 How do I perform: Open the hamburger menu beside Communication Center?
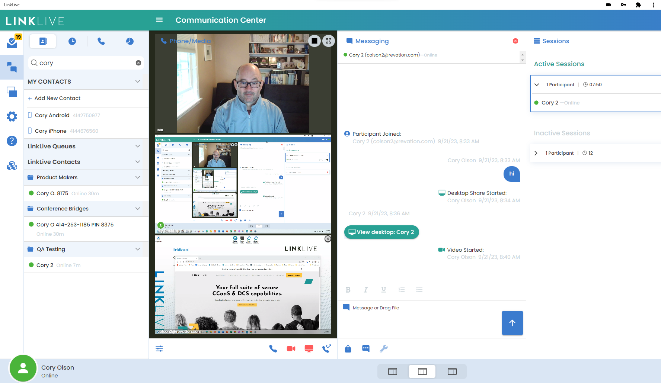159,20
